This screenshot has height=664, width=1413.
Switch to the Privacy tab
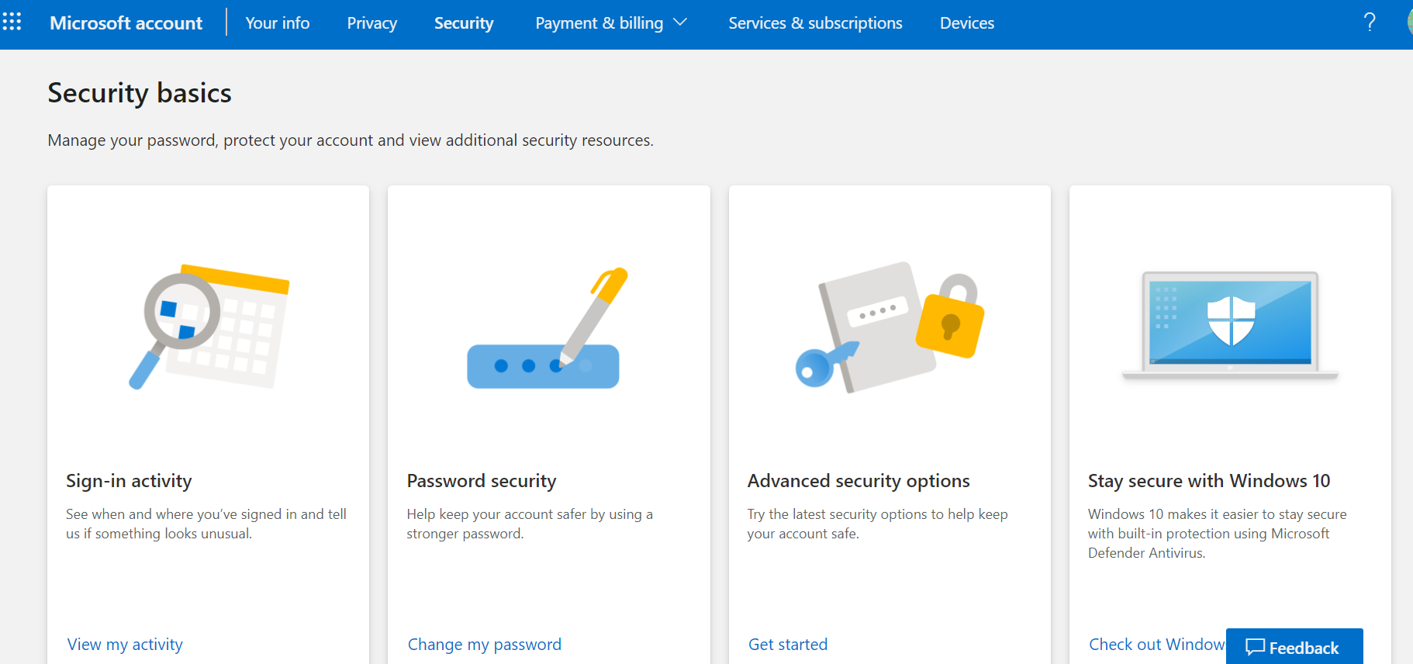(372, 22)
